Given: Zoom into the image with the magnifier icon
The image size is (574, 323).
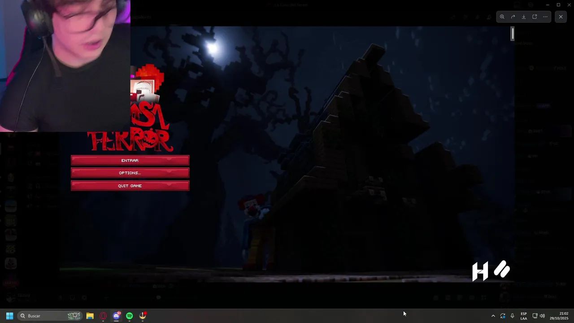Looking at the screenshot, I should coord(502,17).
